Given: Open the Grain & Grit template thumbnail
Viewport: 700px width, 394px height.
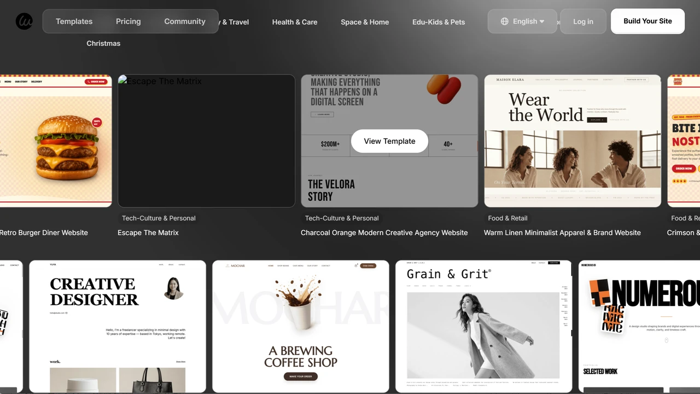Looking at the screenshot, I should tap(483, 326).
